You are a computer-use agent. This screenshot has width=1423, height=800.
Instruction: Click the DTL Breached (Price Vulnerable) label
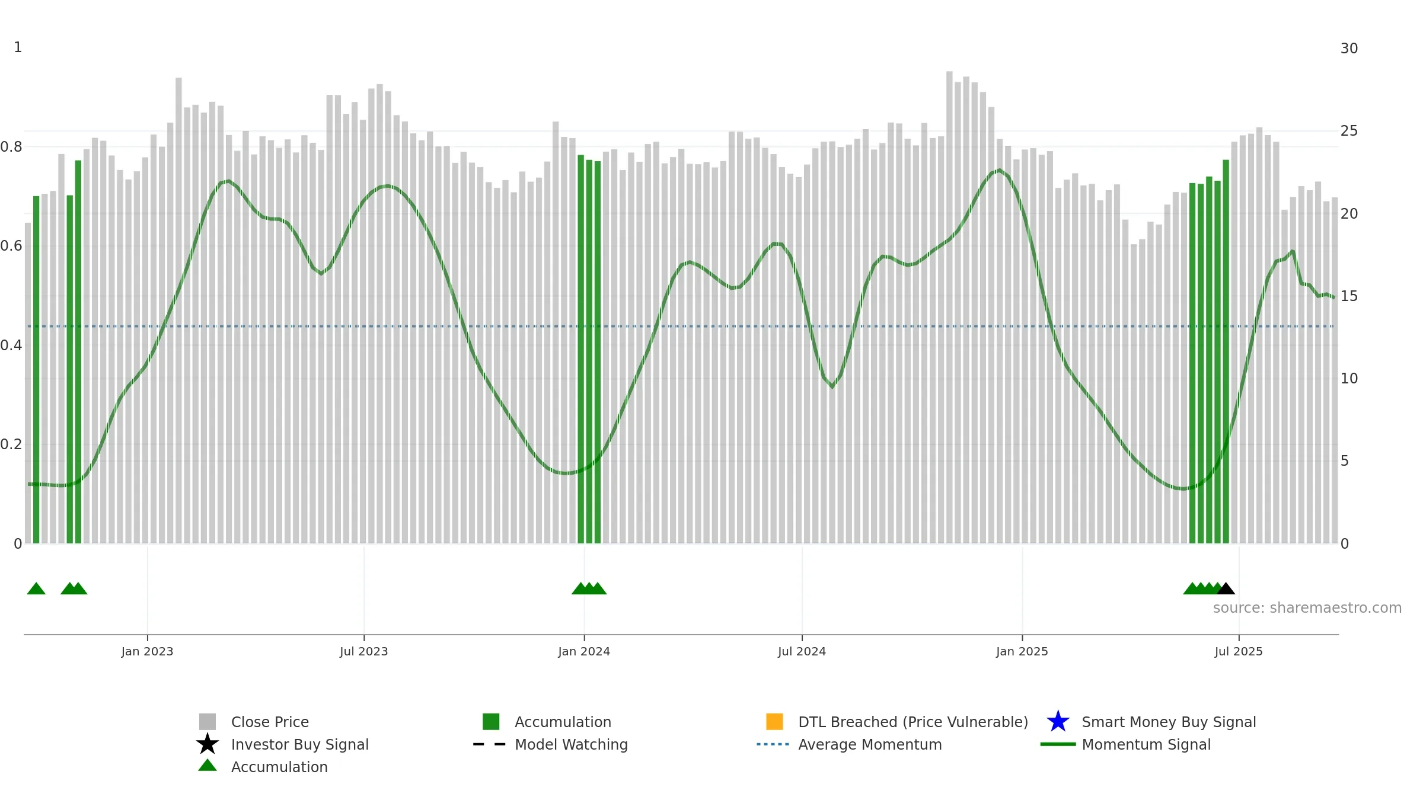[913, 722]
